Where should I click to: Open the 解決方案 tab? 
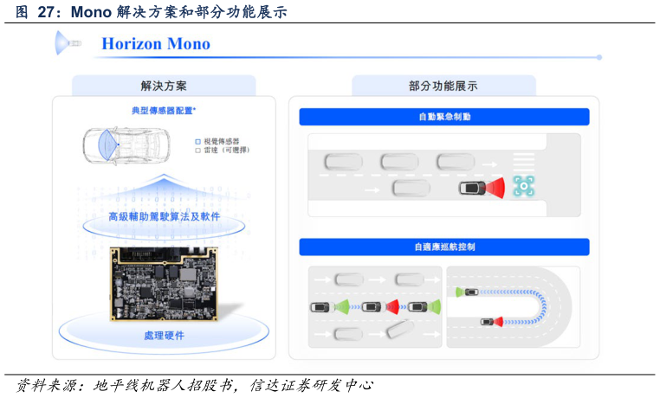coord(164,86)
